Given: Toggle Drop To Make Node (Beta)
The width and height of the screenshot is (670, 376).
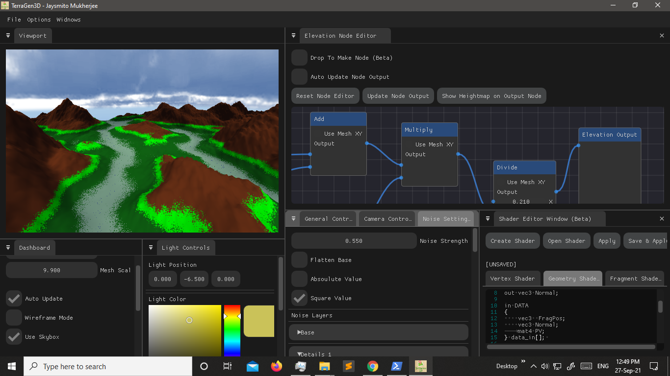Looking at the screenshot, I should [299, 57].
